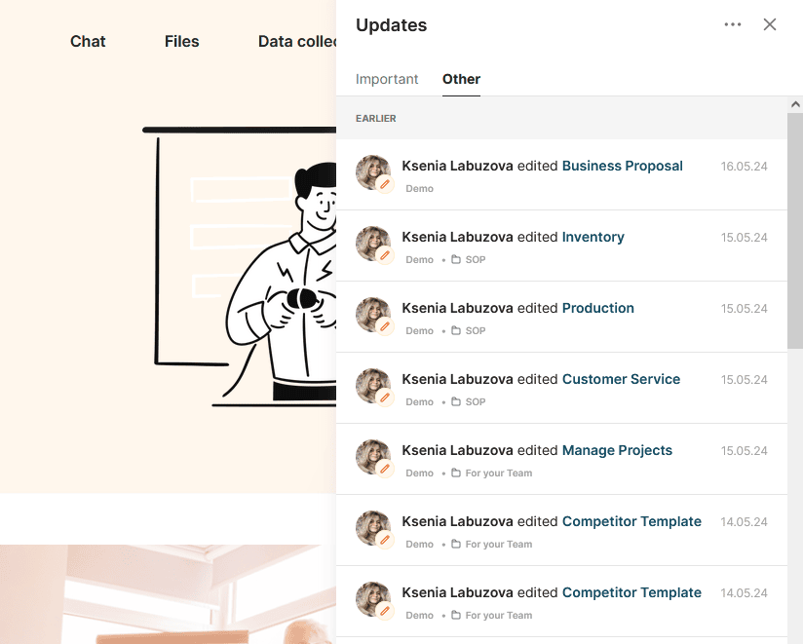Open the Business Proposal link

click(622, 166)
